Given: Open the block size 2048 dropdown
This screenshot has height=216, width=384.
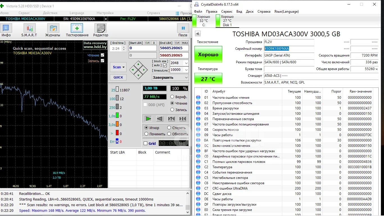Looking at the screenshot, I should click(186, 63).
